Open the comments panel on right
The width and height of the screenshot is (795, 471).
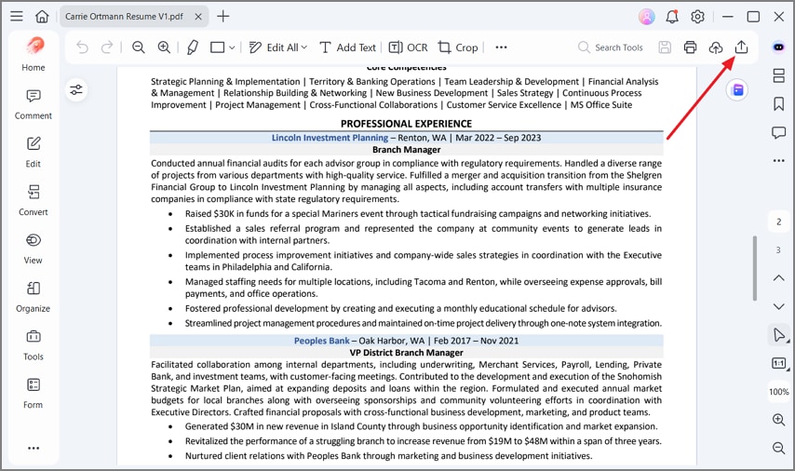tap(779, 133)
